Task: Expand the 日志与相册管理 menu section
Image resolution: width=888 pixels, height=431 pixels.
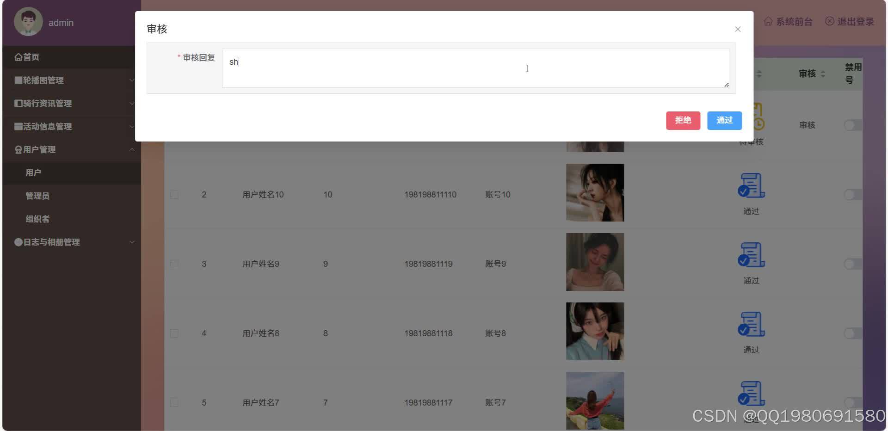Action: 132,242
